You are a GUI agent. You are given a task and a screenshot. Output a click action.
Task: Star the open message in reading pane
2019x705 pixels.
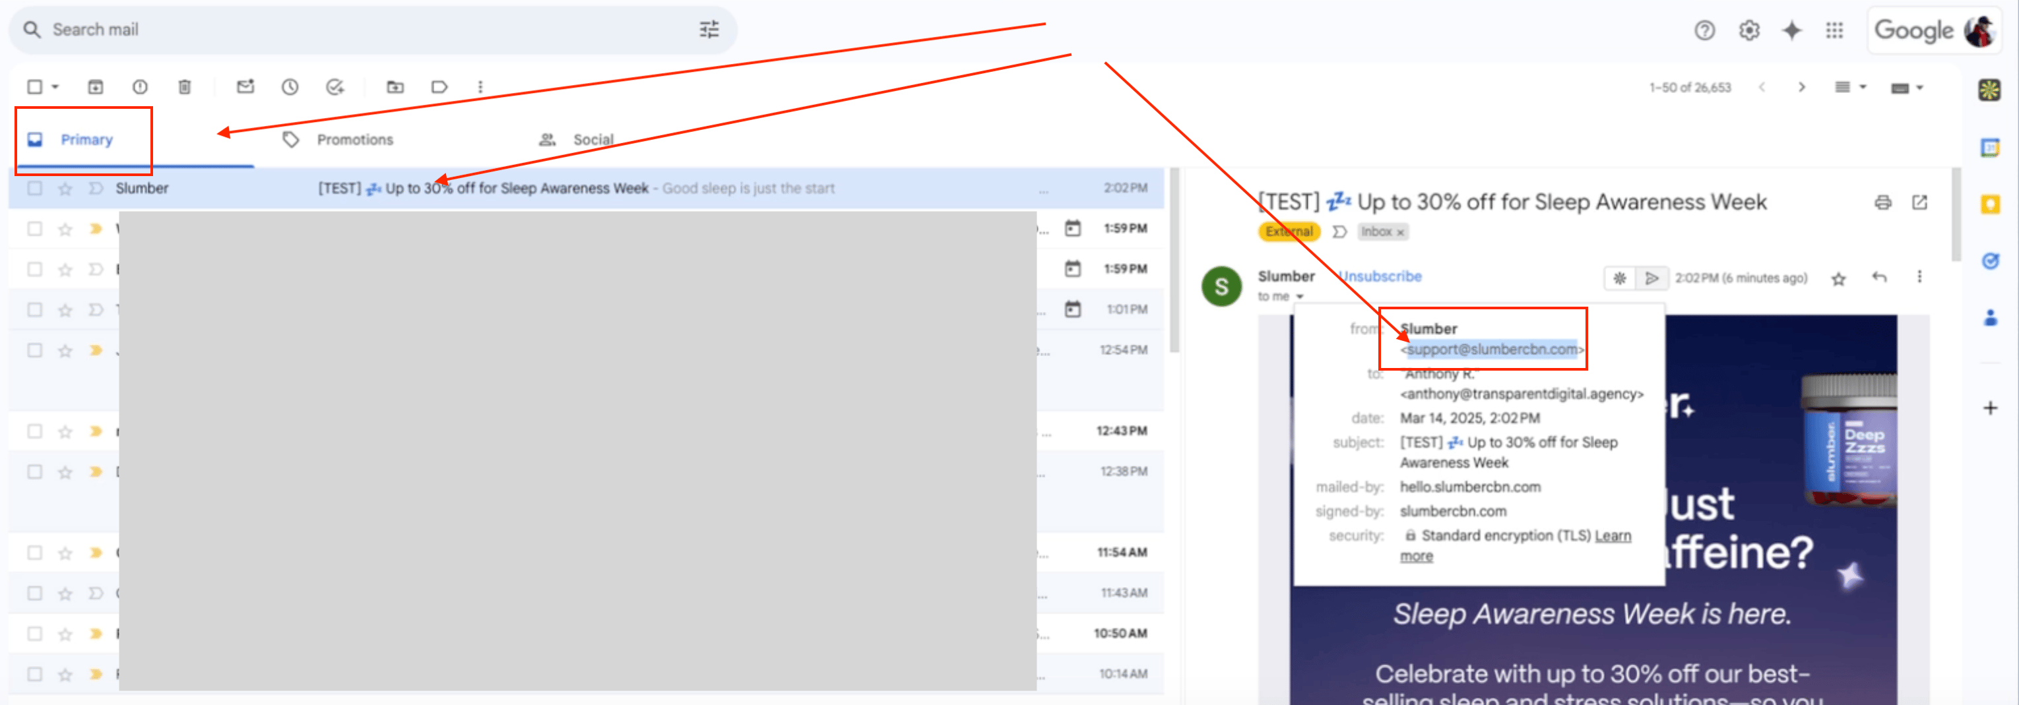click(1838, 278)
